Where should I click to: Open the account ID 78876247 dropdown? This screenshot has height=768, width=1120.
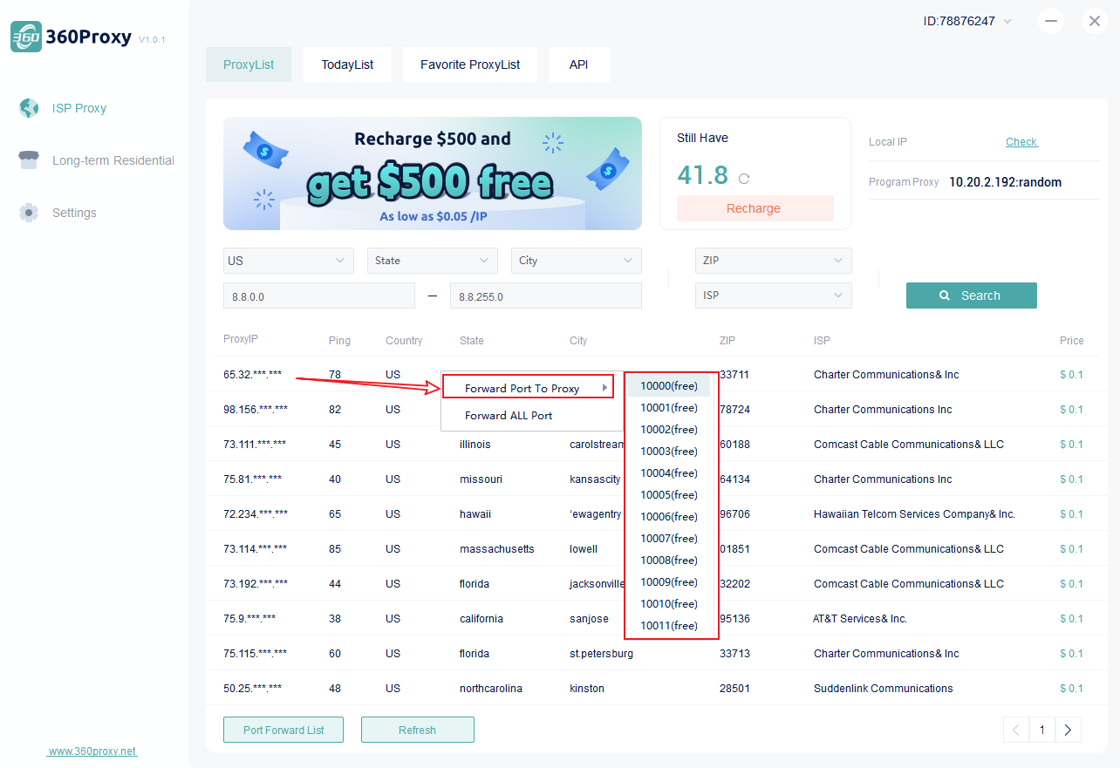pos(967,21)
